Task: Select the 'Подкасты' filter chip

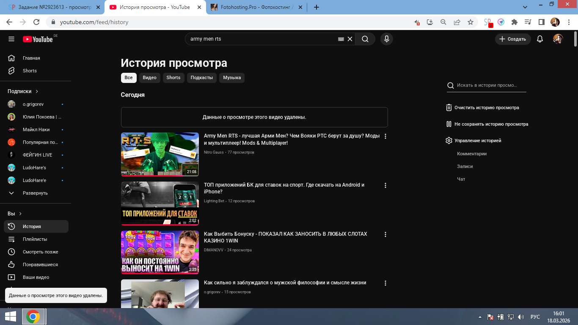Action: pos(201,77)
